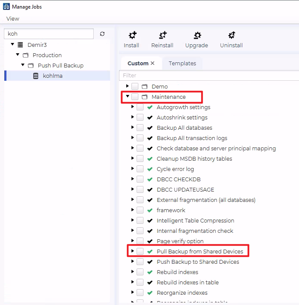The height and width of the screenshot is (305, 299).
Task: Select Push Backup to Shared Devices job
Action: (198, 262)
